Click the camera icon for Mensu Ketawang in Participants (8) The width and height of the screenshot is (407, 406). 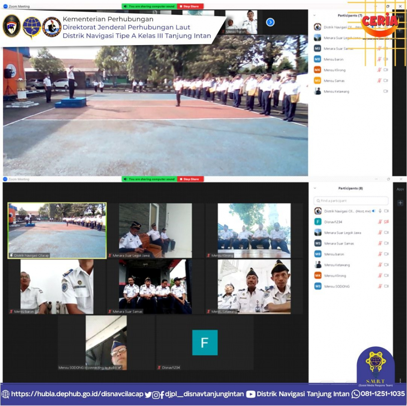click(x=386, y=265)
